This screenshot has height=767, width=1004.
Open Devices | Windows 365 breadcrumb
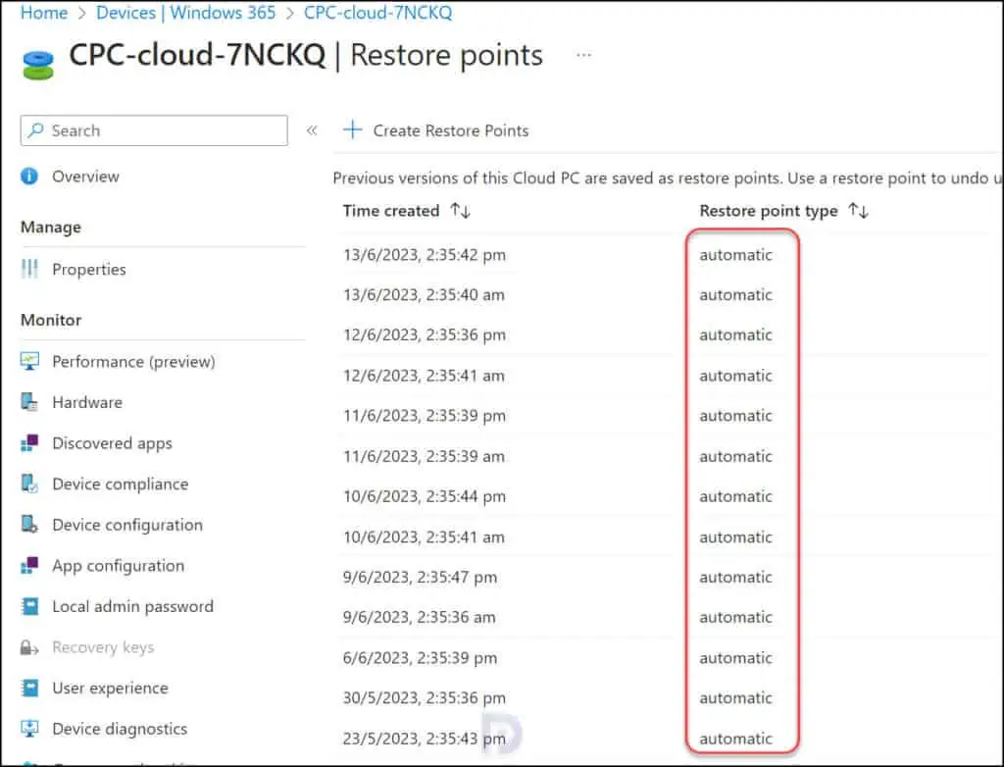(185, 12)
